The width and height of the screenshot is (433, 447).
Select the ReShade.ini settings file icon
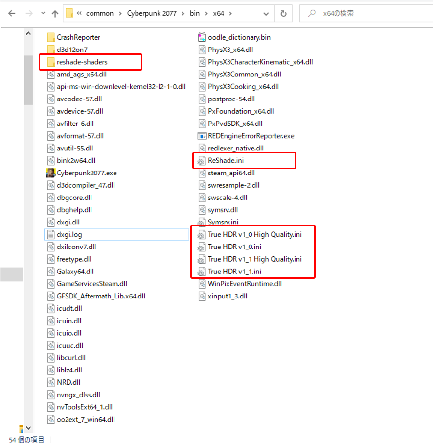click(x=201, y=161)
